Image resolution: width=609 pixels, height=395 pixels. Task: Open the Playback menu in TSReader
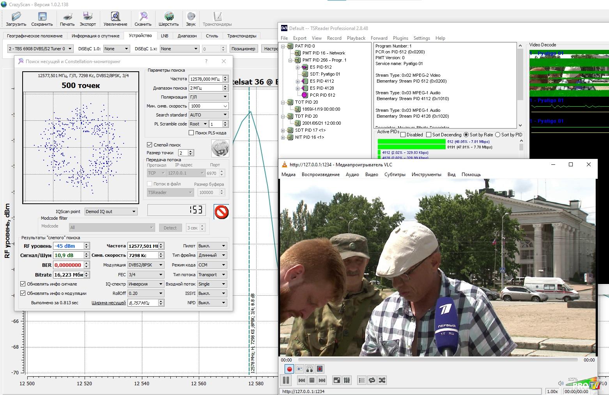[356, 38]
